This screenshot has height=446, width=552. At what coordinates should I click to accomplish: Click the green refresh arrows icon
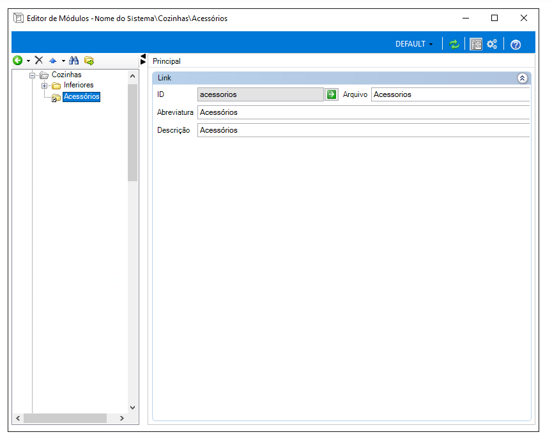pyautogui.click(x=454, y=44)
